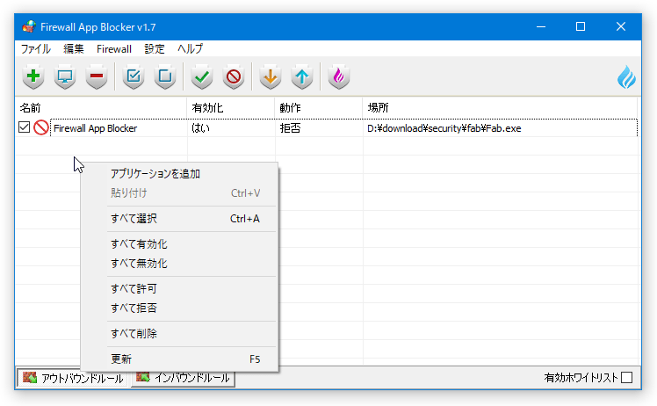The image size is (657, 406).
Task: Click the green plus Add Application icon
Action: tap(33, 76)
